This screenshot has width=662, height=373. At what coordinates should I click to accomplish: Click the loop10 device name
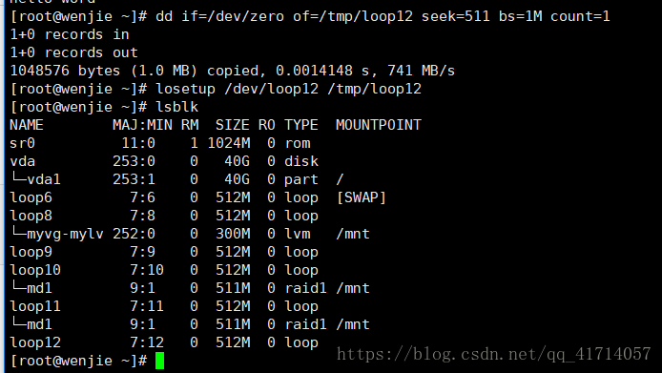(x=35, y=270)
